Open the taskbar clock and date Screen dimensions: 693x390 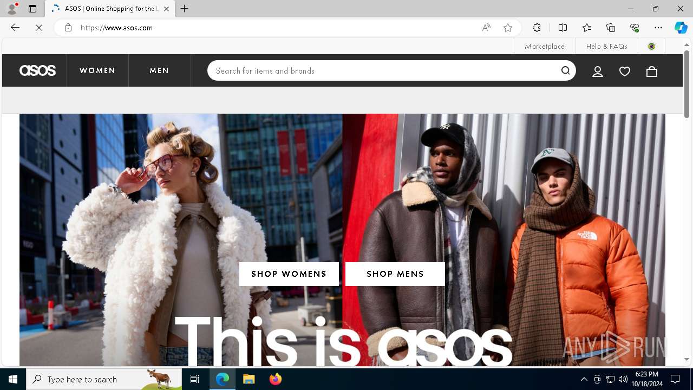coord(647,379)
